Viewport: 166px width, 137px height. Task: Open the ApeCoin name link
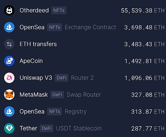[31, 61]
